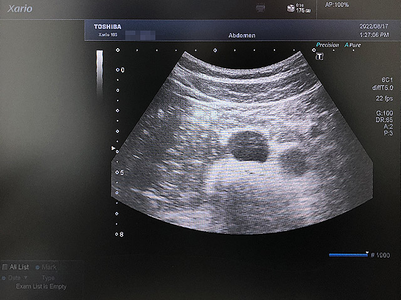Viewport: 401px width, 300px height.
Task: Click the hard disk storage icon
Action: point(291,8)
